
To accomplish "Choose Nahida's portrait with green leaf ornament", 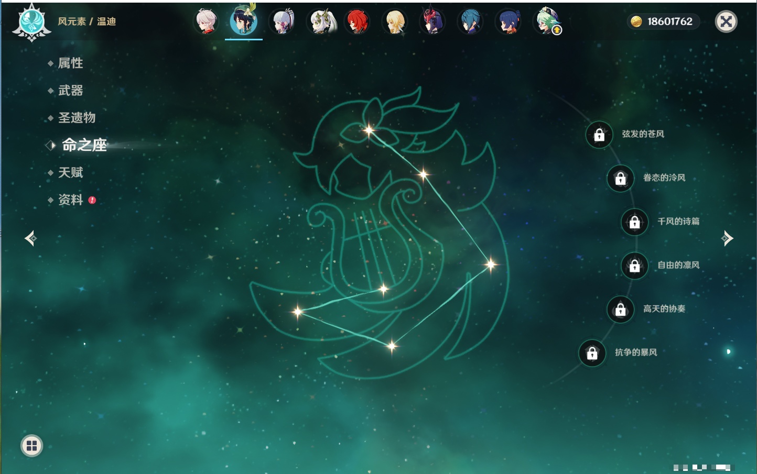I will (x=320, y=22).
